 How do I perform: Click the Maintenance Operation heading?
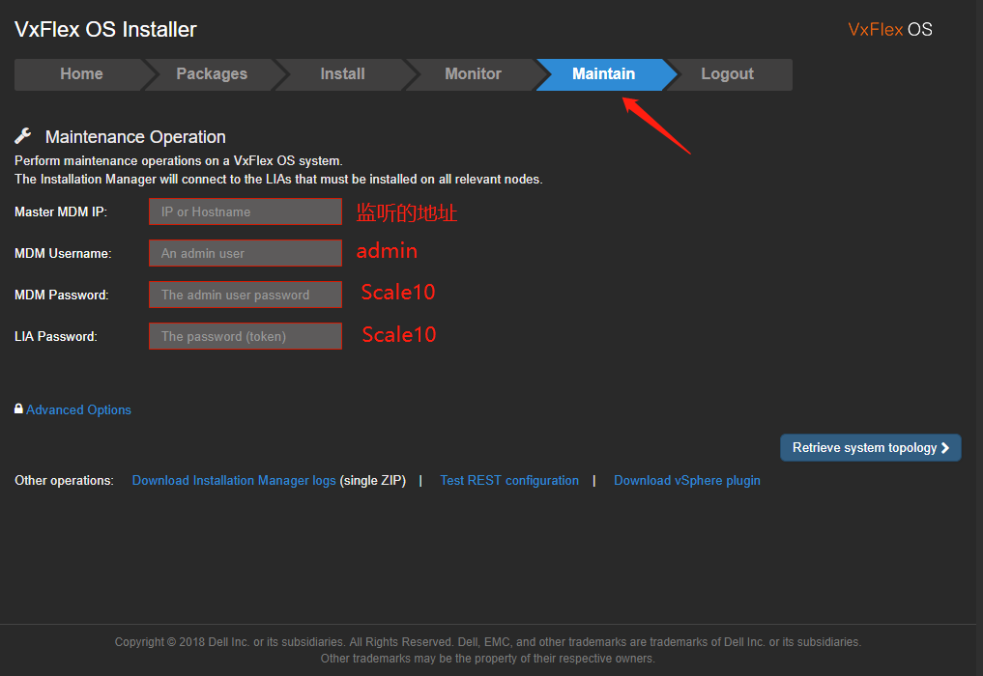tap(135, 136)
